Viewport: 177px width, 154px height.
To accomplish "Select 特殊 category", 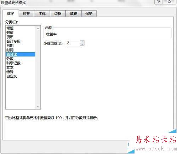I will (21, 72).
